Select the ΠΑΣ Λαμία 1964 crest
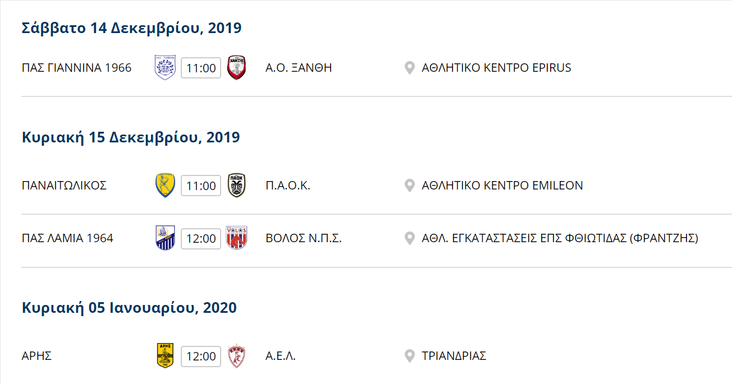 click(165, 238)
